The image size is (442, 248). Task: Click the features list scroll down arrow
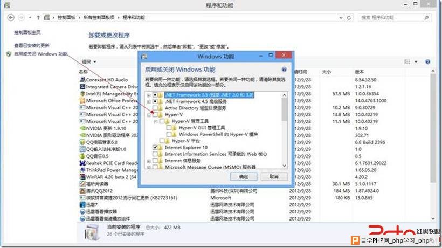[x=284, y=166]
